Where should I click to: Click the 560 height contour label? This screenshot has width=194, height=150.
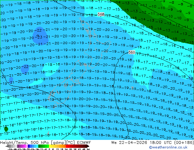(132, 52)
